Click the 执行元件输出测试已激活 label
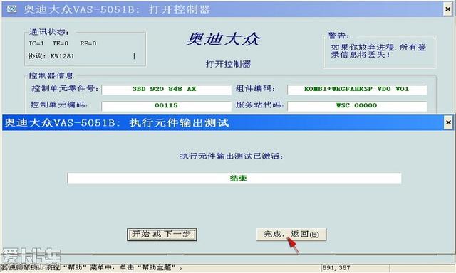 pos(232,156)
